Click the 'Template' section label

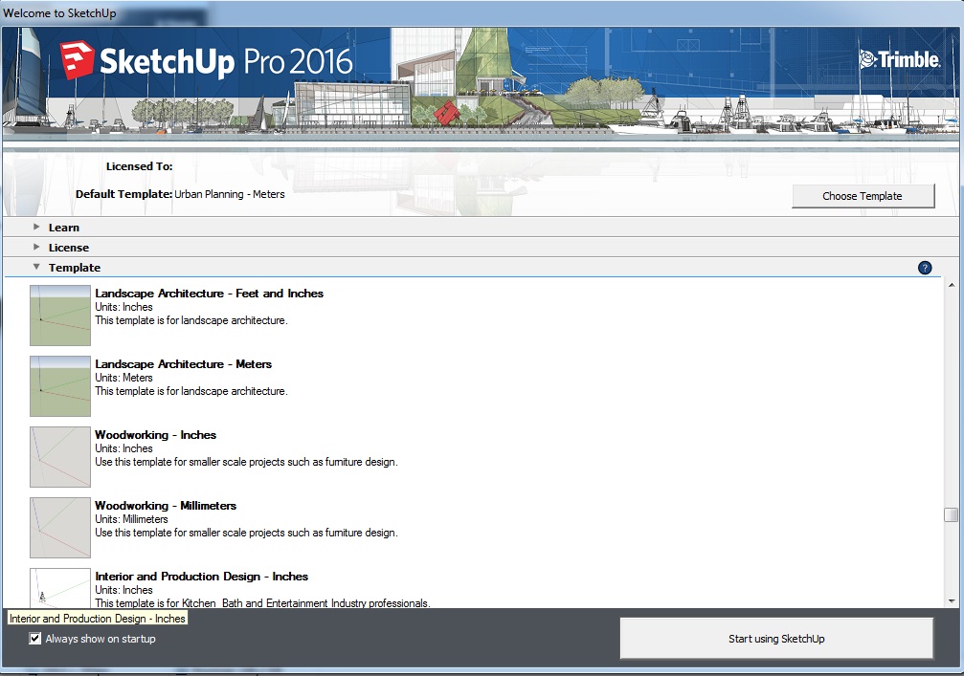(75, 268)
